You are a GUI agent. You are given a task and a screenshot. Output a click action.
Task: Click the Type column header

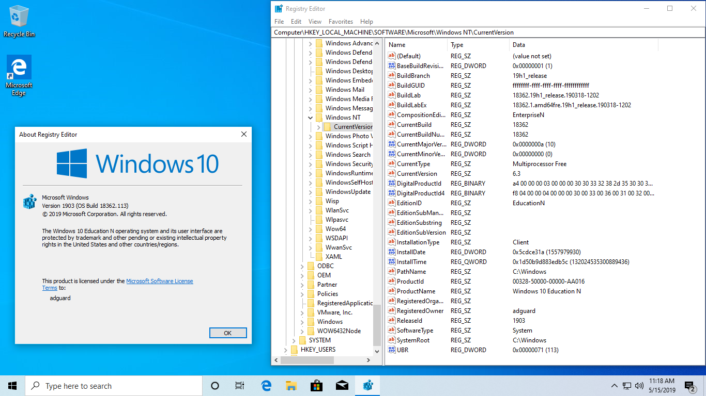tap(479, 45)
